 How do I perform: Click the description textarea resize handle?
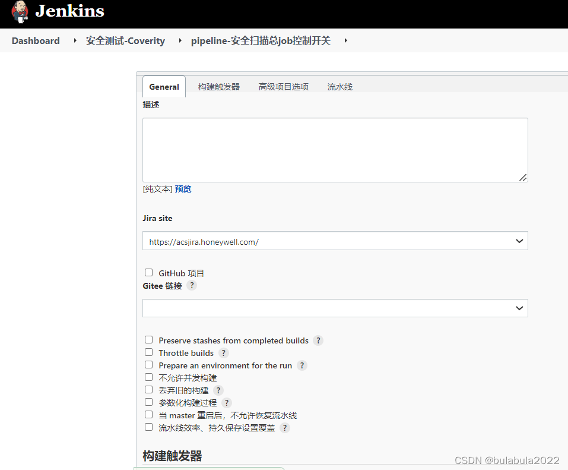pos(523,177)
